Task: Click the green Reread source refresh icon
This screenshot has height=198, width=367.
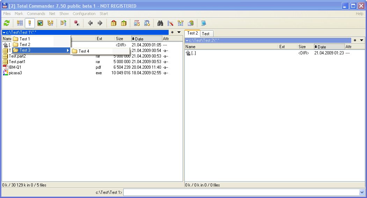Action: (x=7, y=23)
